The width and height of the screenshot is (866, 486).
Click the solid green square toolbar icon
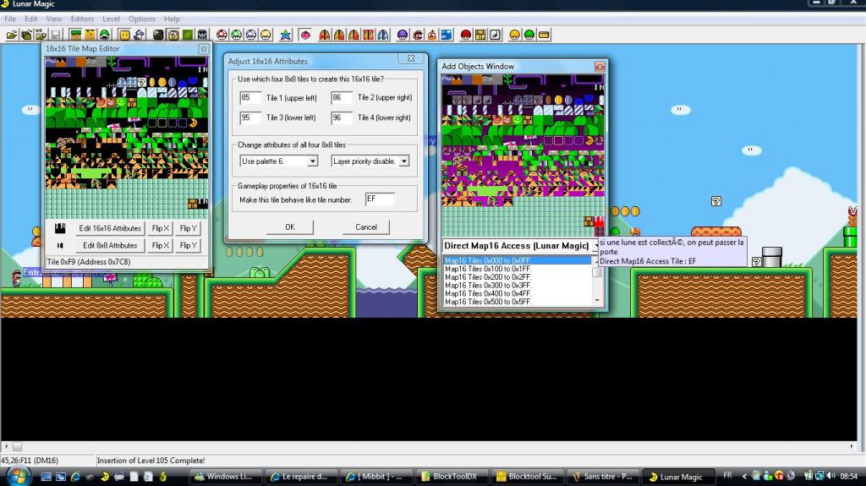point(188,35)
